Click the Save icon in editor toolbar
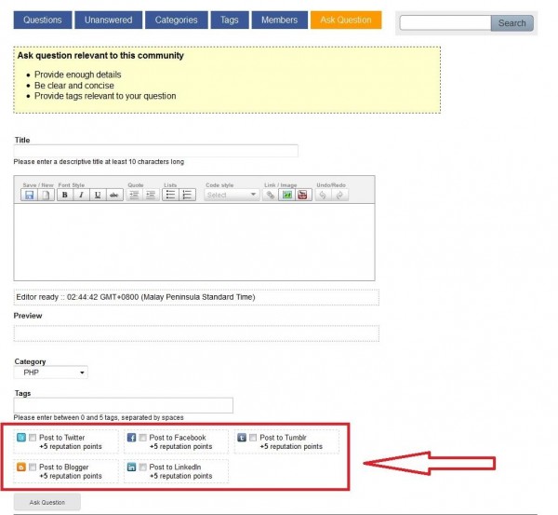Image resolution: width=558 pixels, height=515 pixels. coord(29,195)
